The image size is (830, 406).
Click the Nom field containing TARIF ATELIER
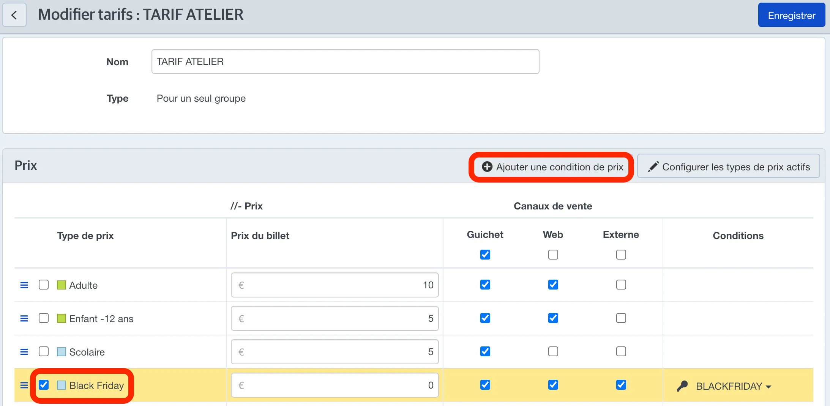pos(345,61)
